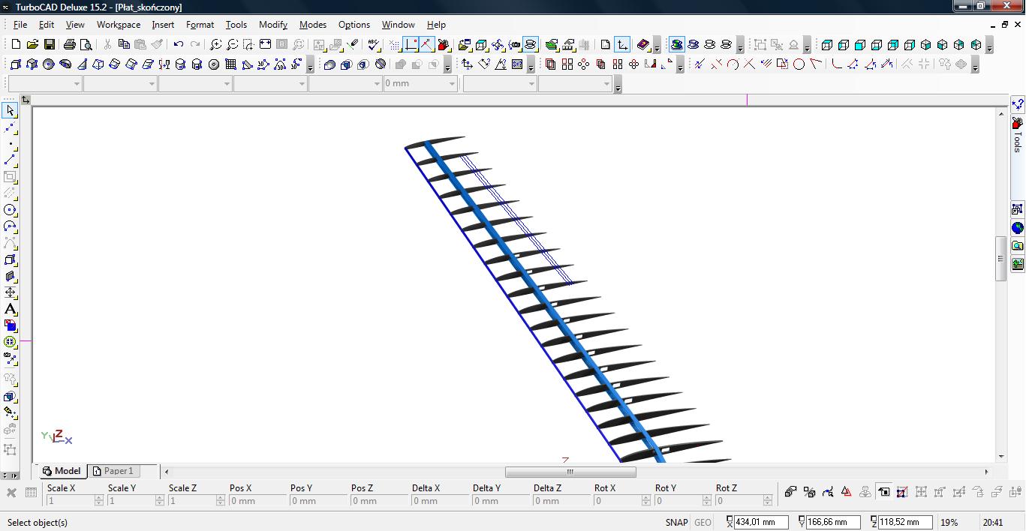The width and height of the screenshot is (1026, 531).
Task: Toggle GEO mode in status bar
Action: (703, 523)
